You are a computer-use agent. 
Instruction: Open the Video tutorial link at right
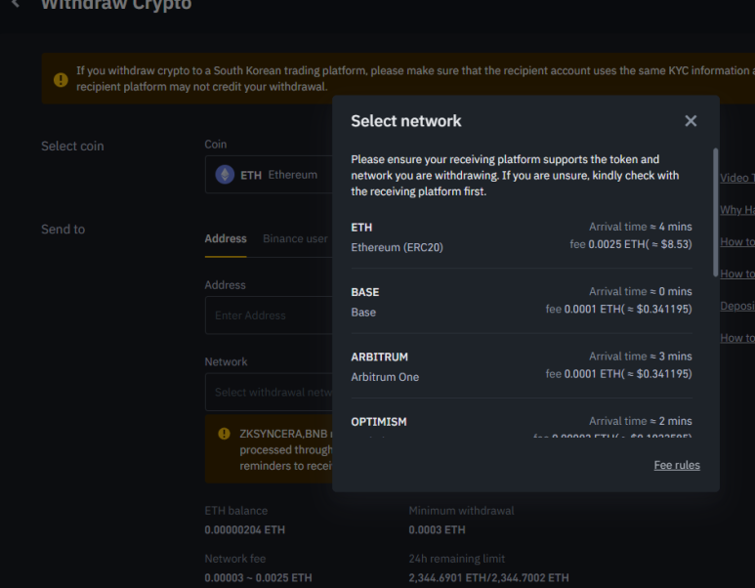click(737, 178)
